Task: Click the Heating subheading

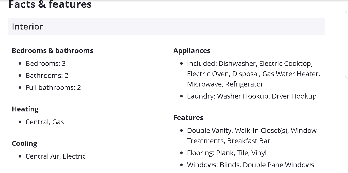Action: tap(25, 109)
